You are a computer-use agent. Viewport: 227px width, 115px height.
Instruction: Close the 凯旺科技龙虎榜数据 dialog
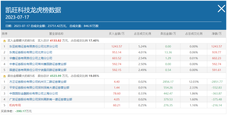pyautogui.click(x=222, y=9)
